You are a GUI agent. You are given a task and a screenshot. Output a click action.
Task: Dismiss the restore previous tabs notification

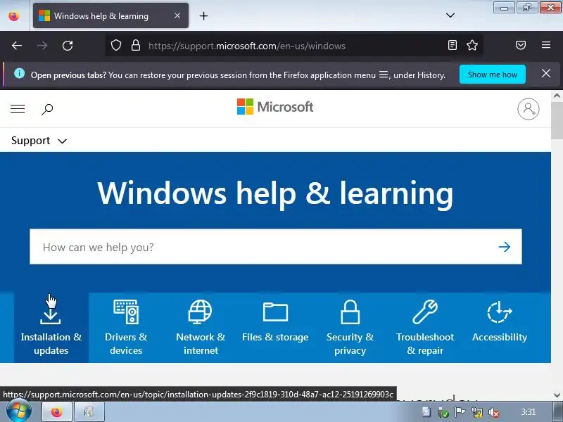[546, 74]
